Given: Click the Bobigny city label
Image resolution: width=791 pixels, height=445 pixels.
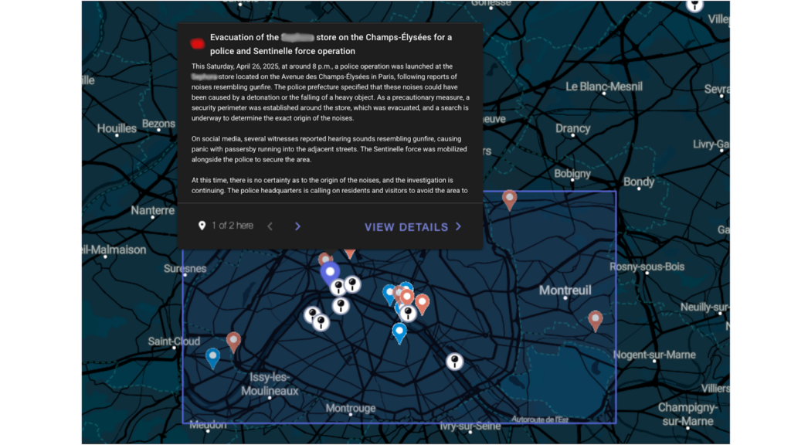Looking at the screenshot, I should [572, 174].
